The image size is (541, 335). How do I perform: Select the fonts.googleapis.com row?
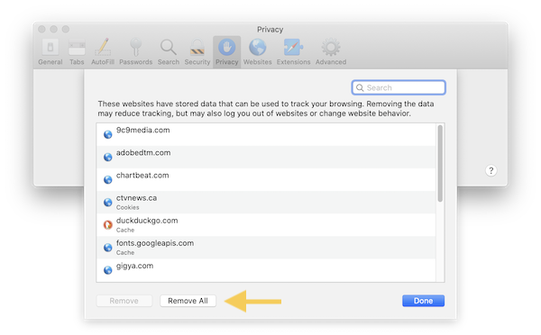[266, 248]
